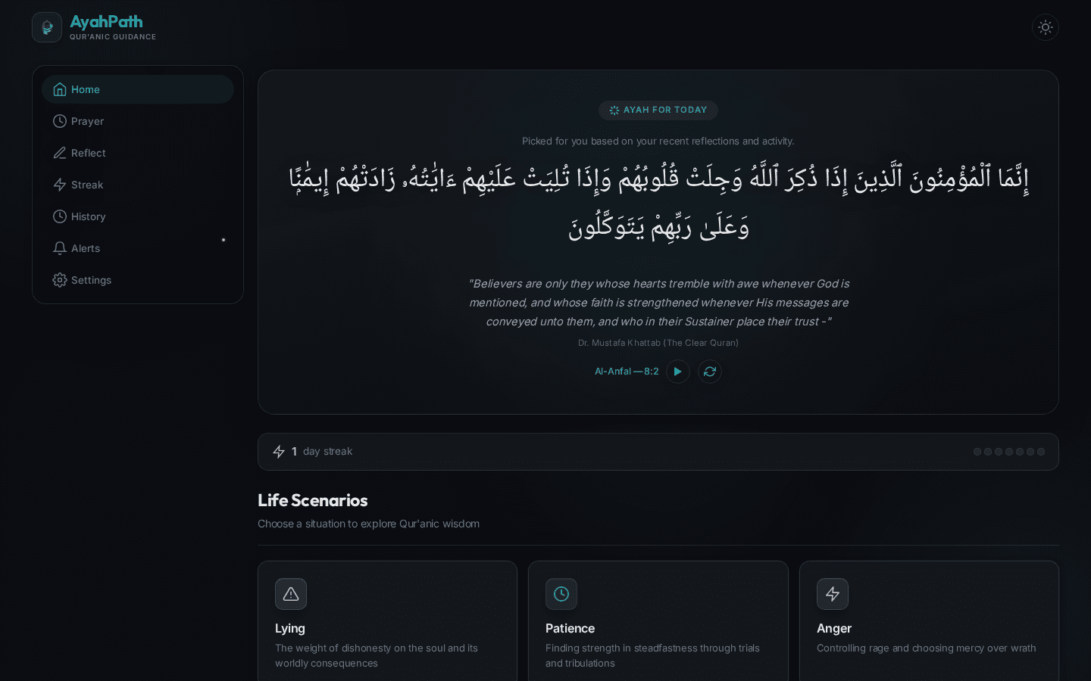Click the Ayah For Today badge
The image size is (1091, 681).
(x=658, y=110)
